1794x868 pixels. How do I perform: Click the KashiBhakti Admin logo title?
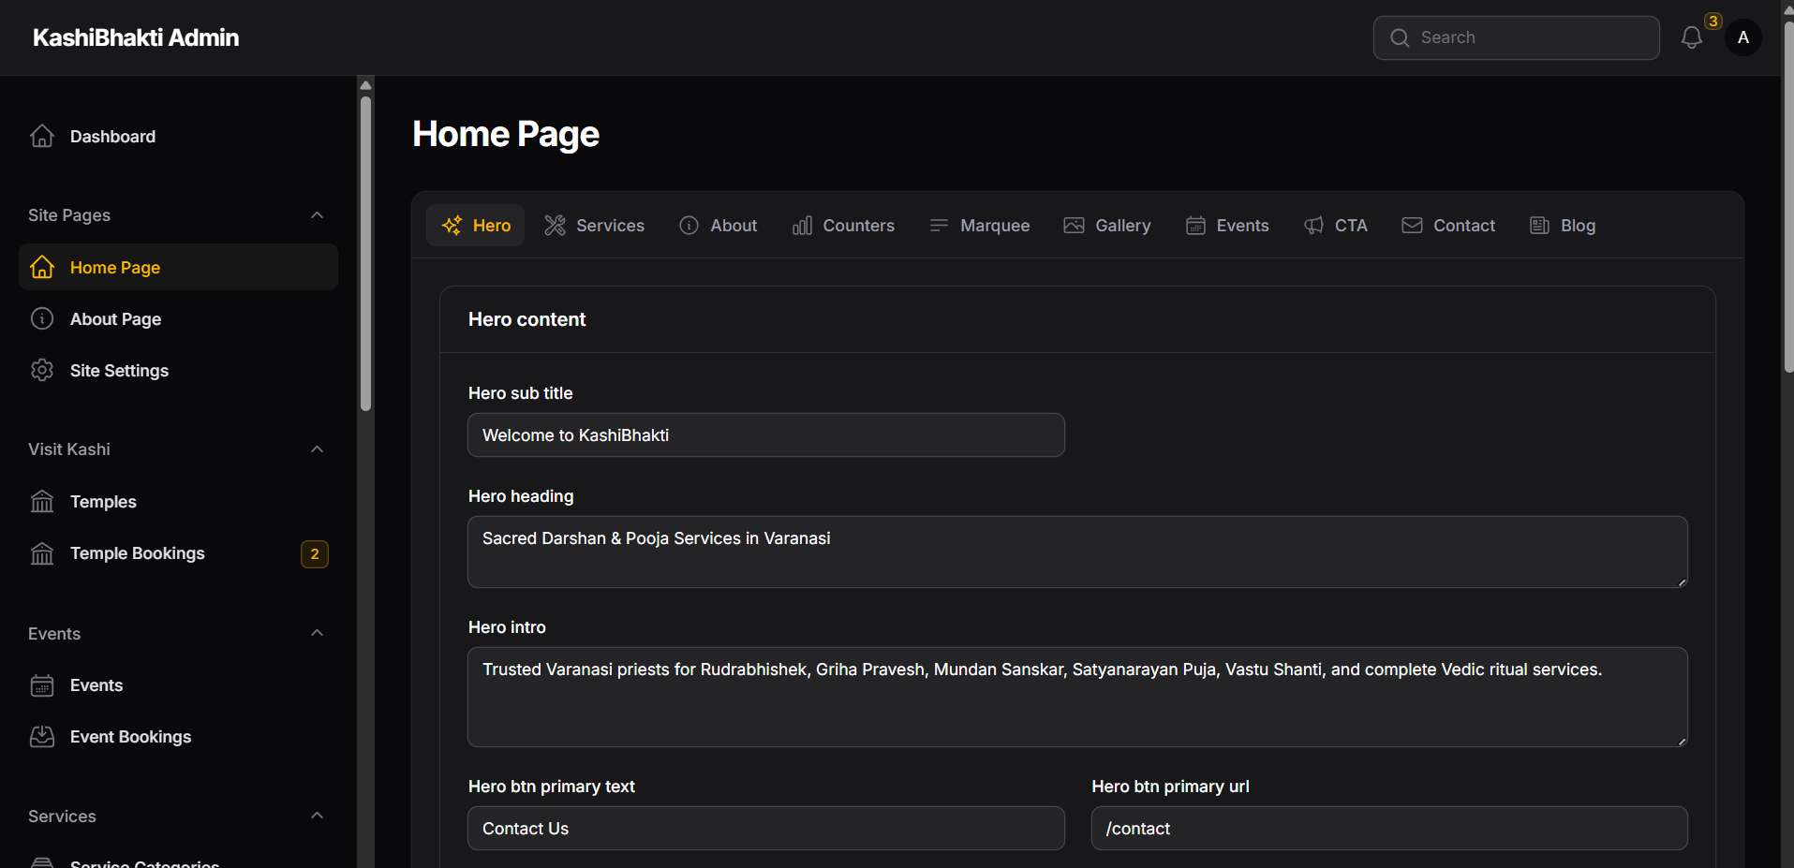coord(136,37)
